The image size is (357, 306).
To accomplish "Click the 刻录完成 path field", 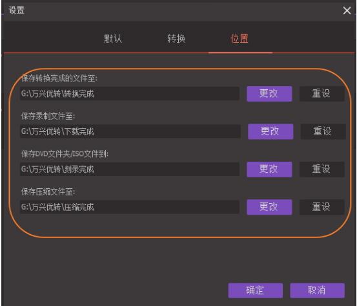I will (x=130, y=169).
